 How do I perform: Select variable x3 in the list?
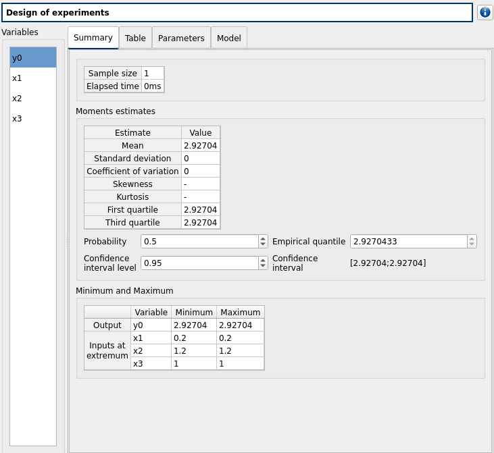33,118
